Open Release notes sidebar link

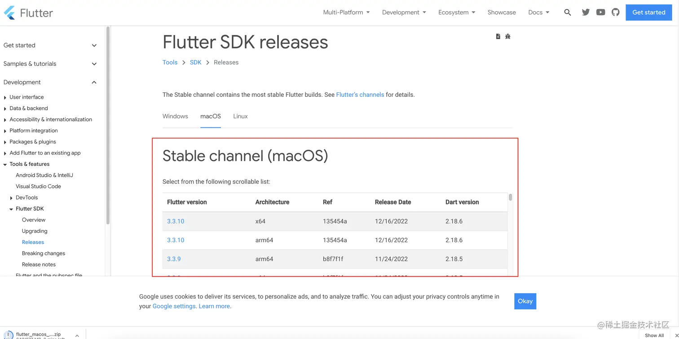click(x=39, y=265)
